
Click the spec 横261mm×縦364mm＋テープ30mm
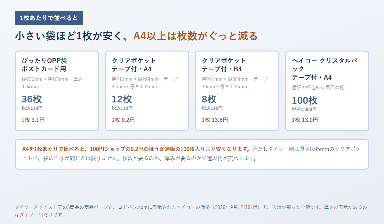point(235,83)
